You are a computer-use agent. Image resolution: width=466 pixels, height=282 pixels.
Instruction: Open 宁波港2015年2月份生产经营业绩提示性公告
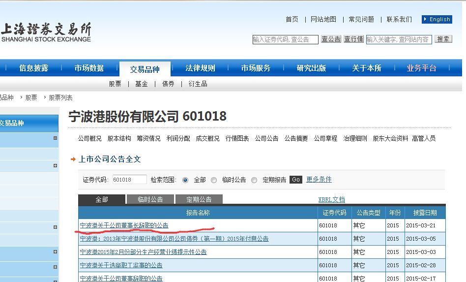tap(143, 252)
